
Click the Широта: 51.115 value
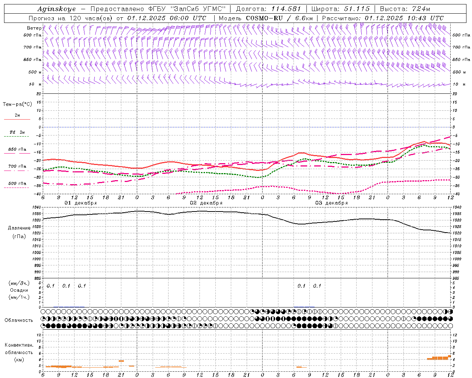coord(340,9)
